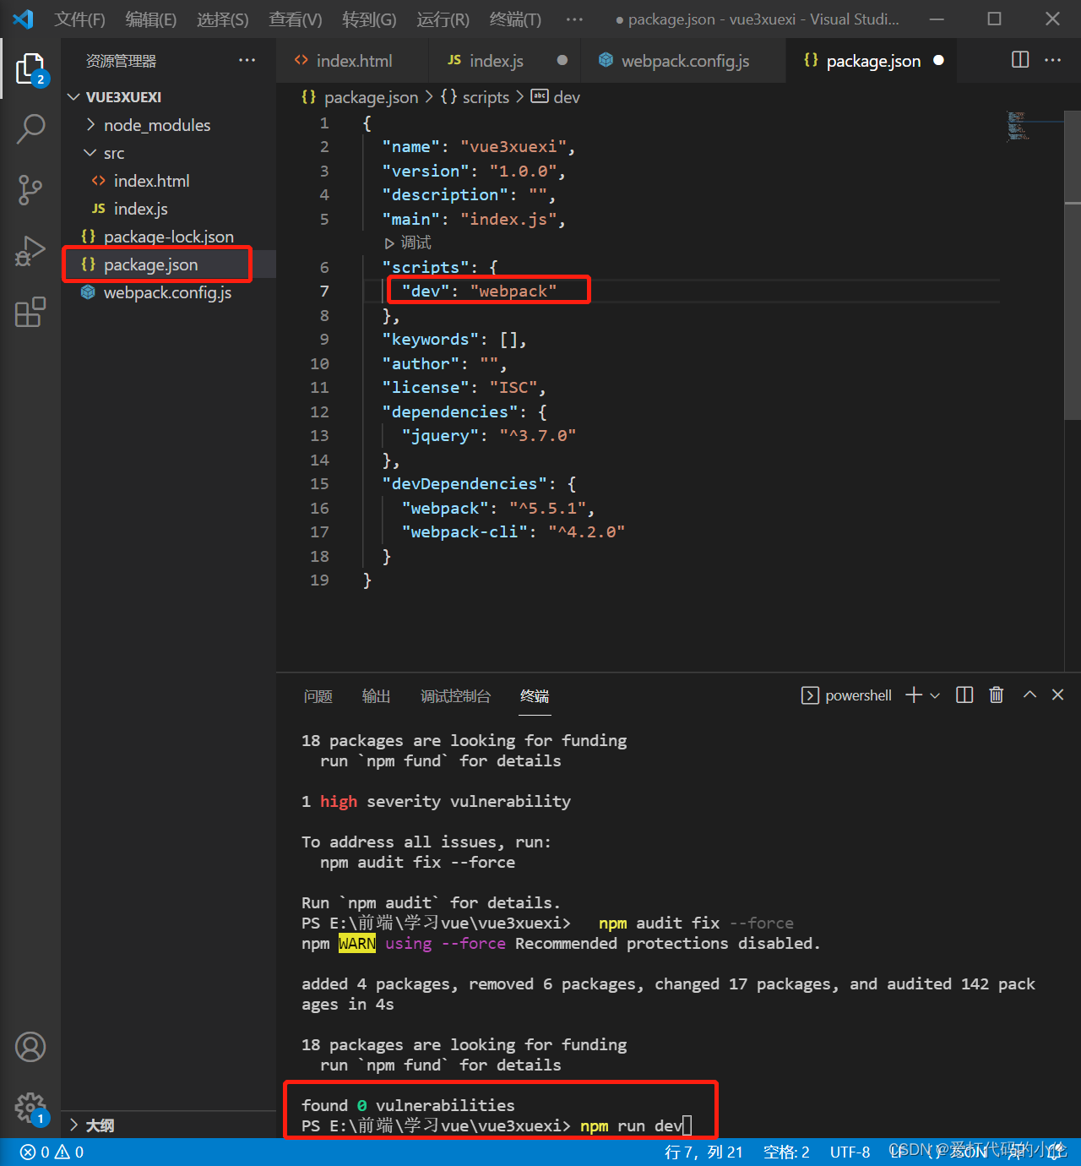
Task: Show more menu items ellipsis
Action: [574, 19]
